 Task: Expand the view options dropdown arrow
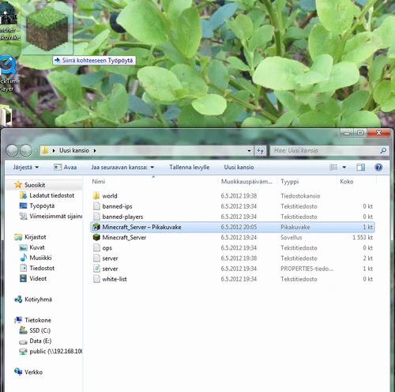(344, 168)
